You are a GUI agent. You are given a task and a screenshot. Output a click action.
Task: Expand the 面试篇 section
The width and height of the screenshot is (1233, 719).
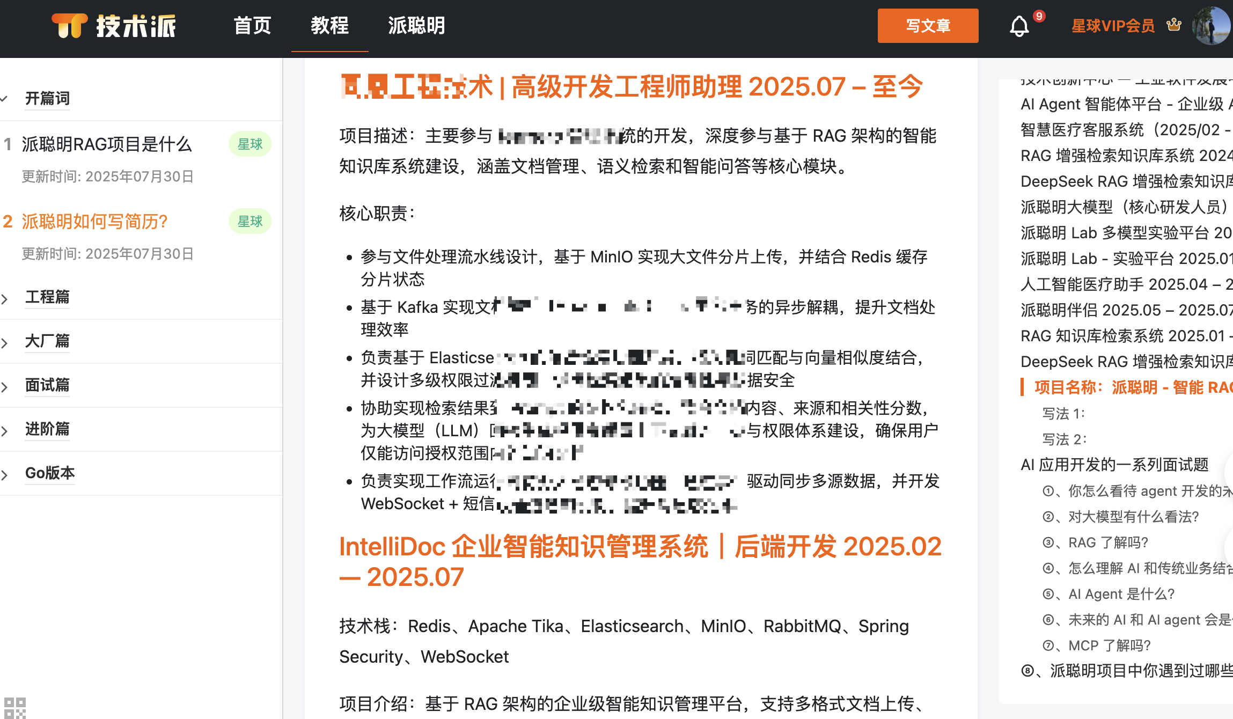[47, 385]
